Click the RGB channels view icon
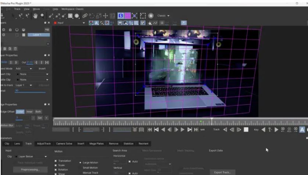 91,23
